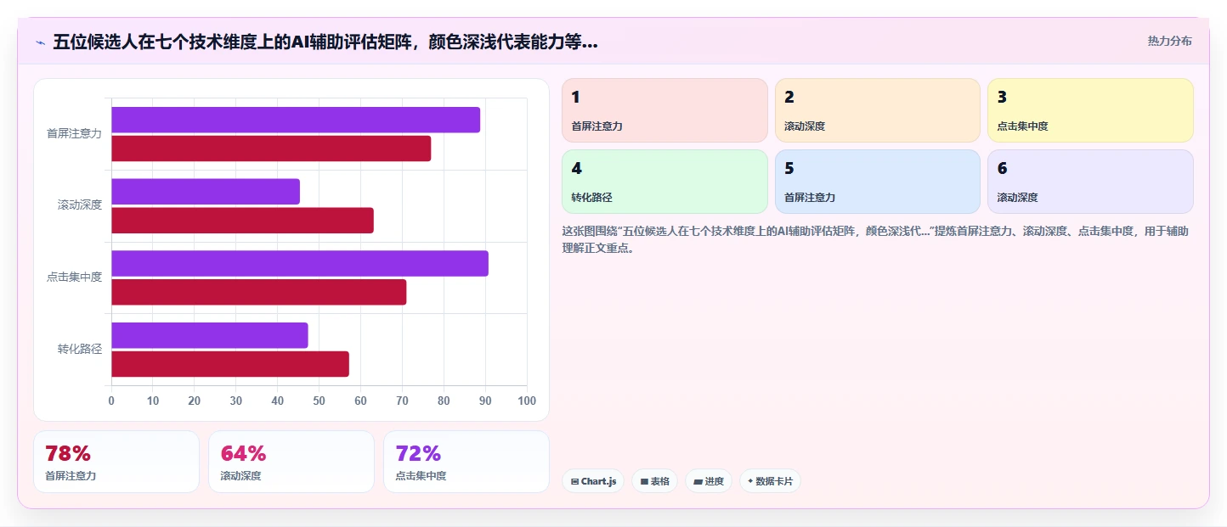Image resolution: width=1227 pixels, height=527 pixels.
Task: Click the 转化路径 label on the chart axis
Action: pyautogui.click(x=80, y=349)
